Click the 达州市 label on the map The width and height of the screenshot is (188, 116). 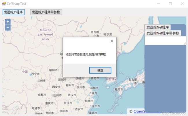(57, 95)
